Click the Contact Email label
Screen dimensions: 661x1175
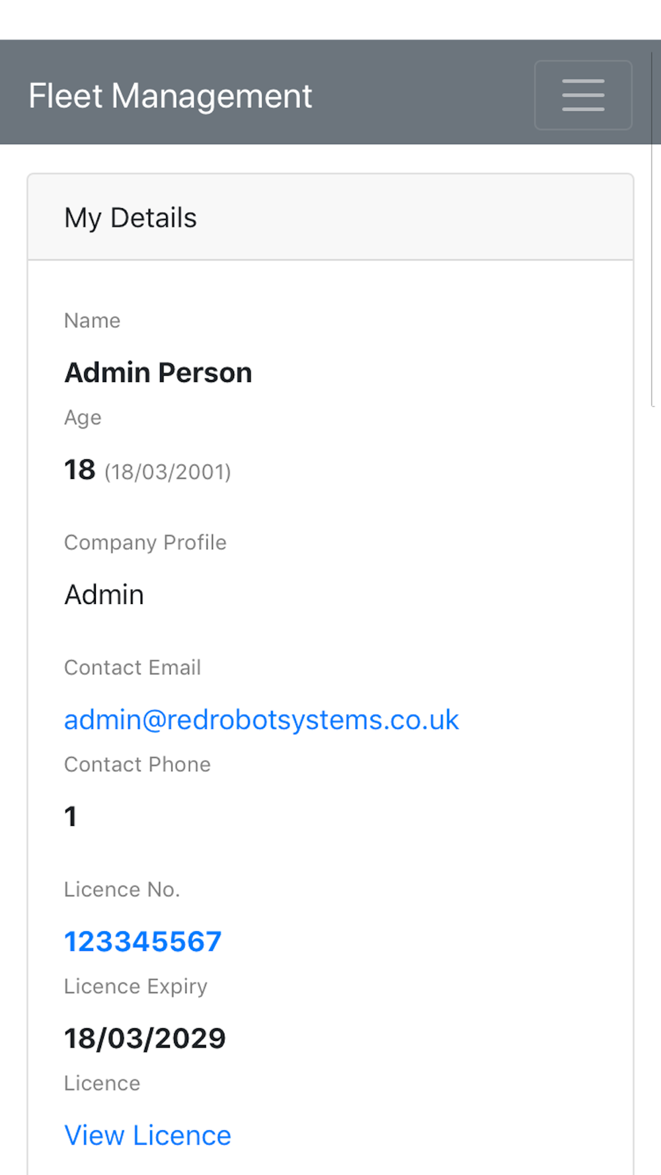[x=132, y=667]
